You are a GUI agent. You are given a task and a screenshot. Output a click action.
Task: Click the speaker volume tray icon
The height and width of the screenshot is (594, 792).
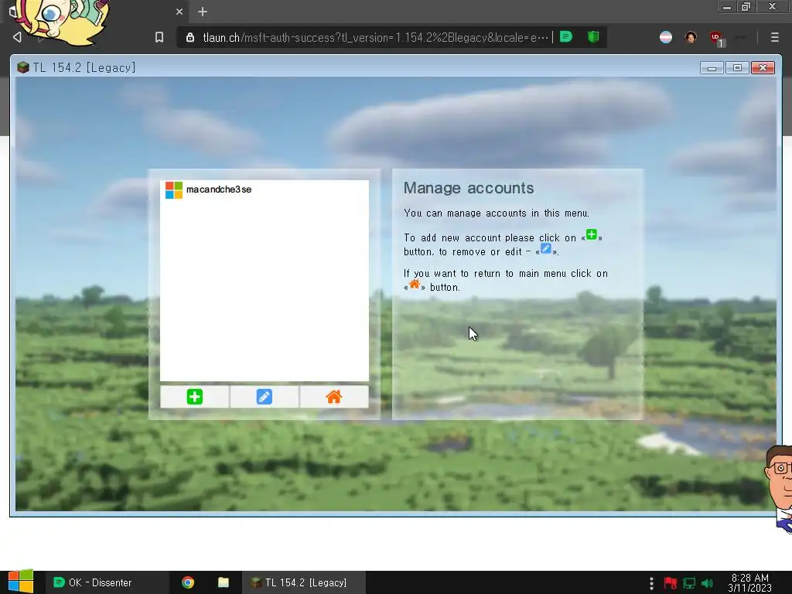coord(707,583)
